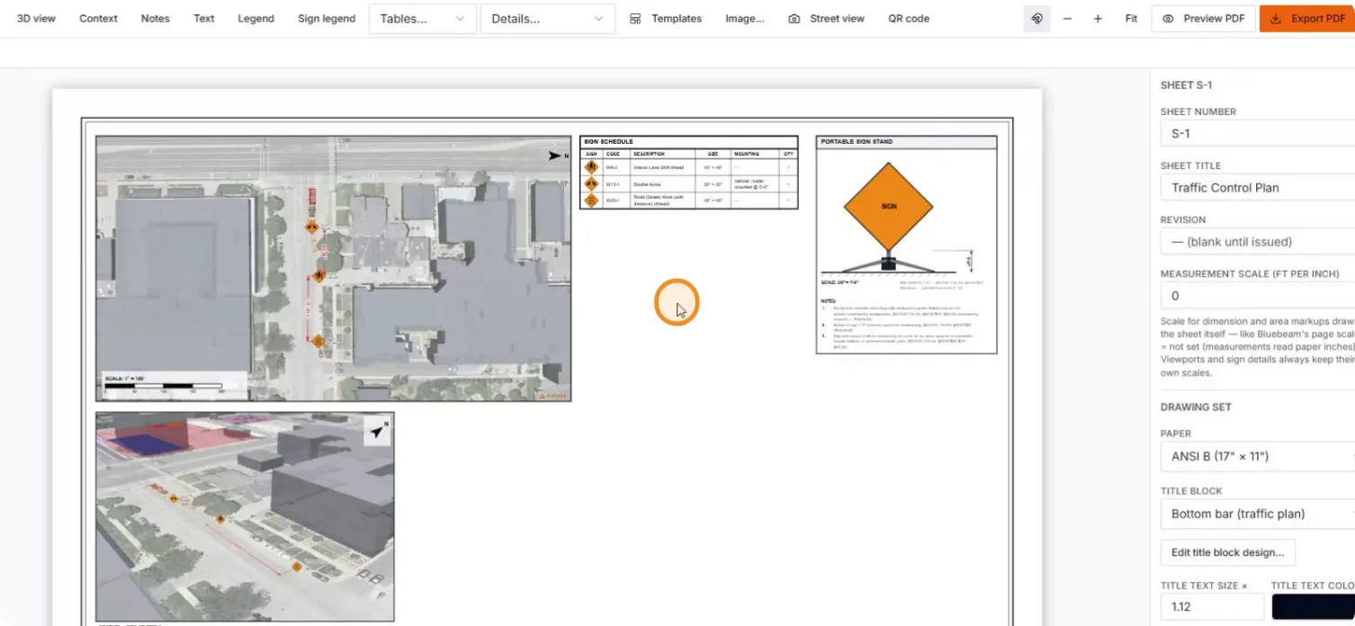Screen dimensions: 1355x626
Task: Click the Sheet Number field S-1
Action: click(1258, 134)
